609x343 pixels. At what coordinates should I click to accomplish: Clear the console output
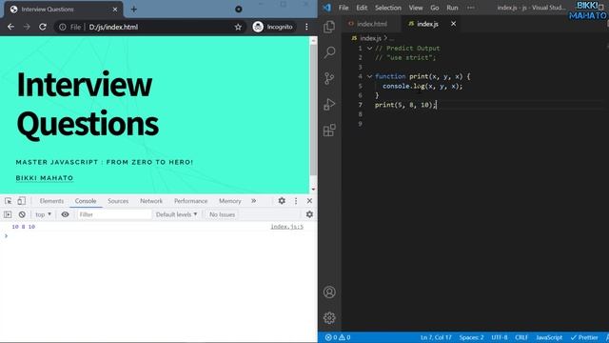[22, 214]
